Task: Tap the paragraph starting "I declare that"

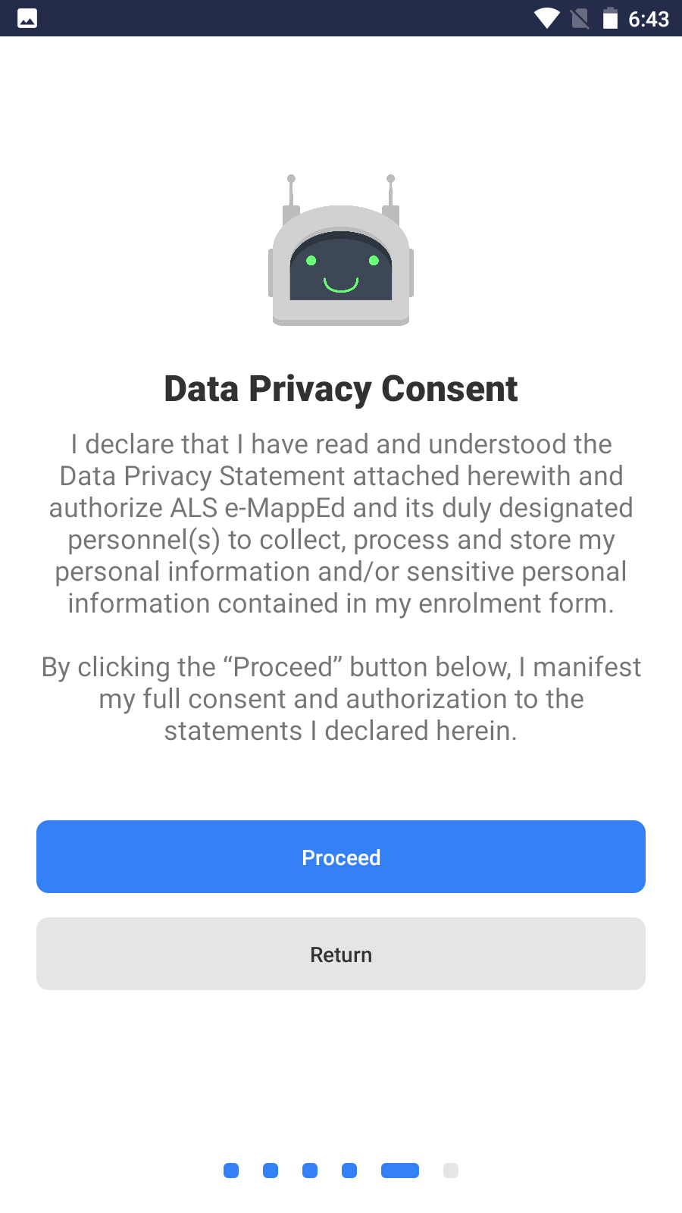Action: (341, 523)
